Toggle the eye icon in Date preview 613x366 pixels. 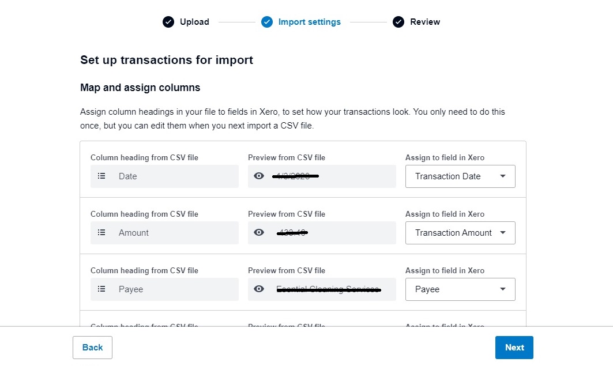tap(259, 176)
